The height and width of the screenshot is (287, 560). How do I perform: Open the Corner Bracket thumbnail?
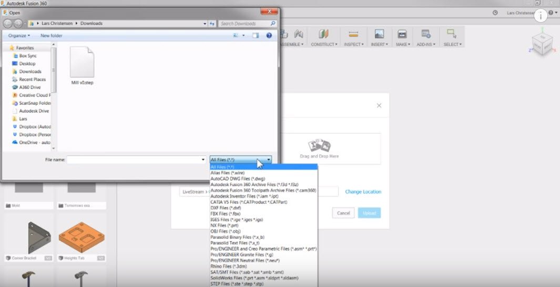click(39, 238)
